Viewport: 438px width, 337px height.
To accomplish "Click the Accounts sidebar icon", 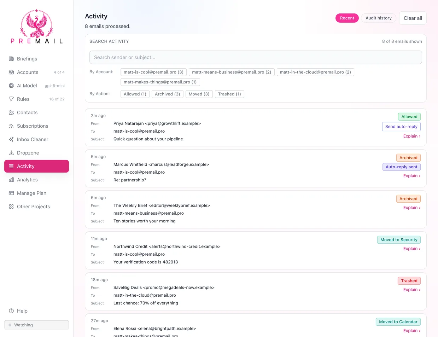I will (11, 72).
